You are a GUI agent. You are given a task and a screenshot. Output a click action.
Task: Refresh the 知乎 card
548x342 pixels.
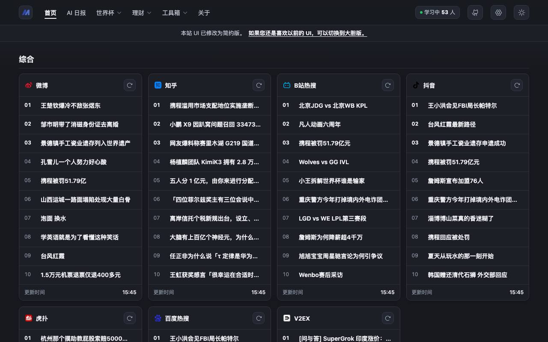tap(259, 85)
